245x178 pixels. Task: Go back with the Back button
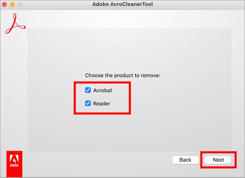tap(185, 160)
